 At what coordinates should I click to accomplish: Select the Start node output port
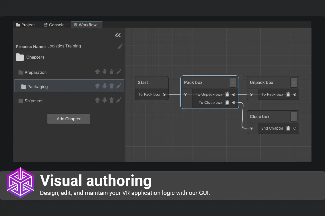point(164,94)
